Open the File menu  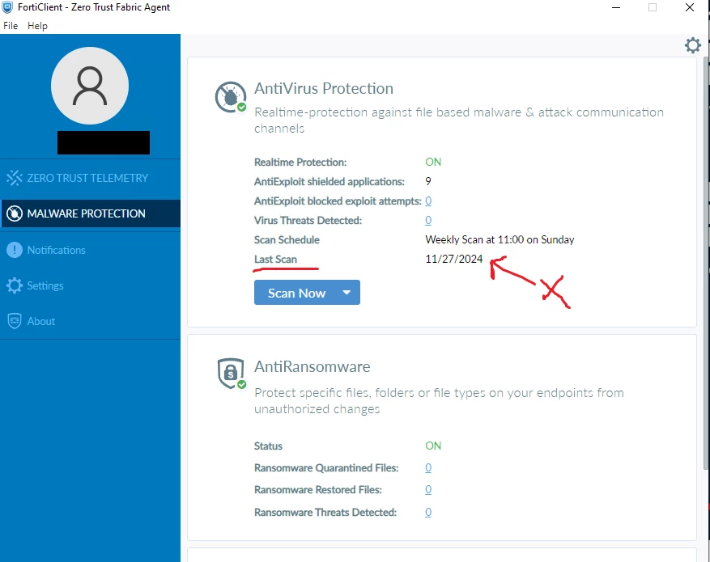pos(11,26)
